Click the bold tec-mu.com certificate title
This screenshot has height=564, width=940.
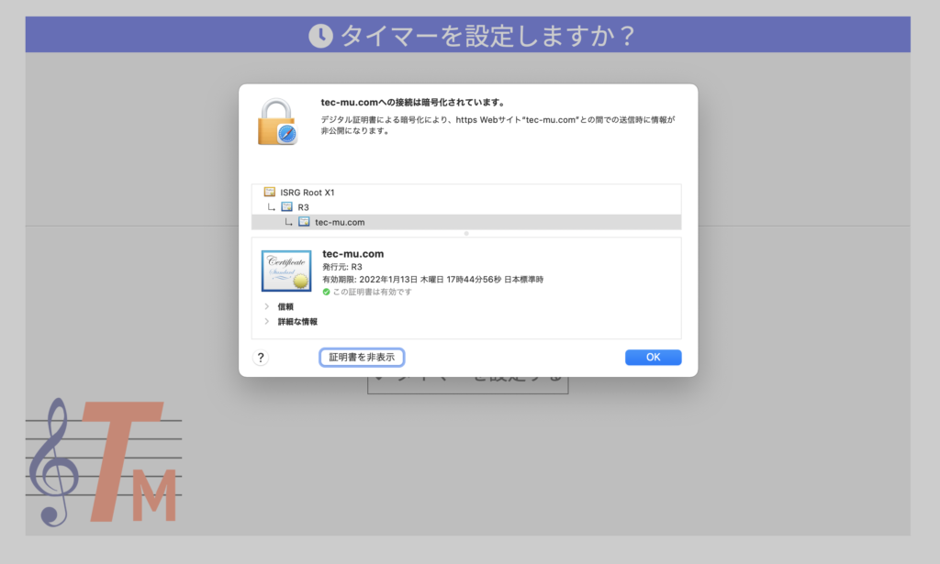click(353, 254)
